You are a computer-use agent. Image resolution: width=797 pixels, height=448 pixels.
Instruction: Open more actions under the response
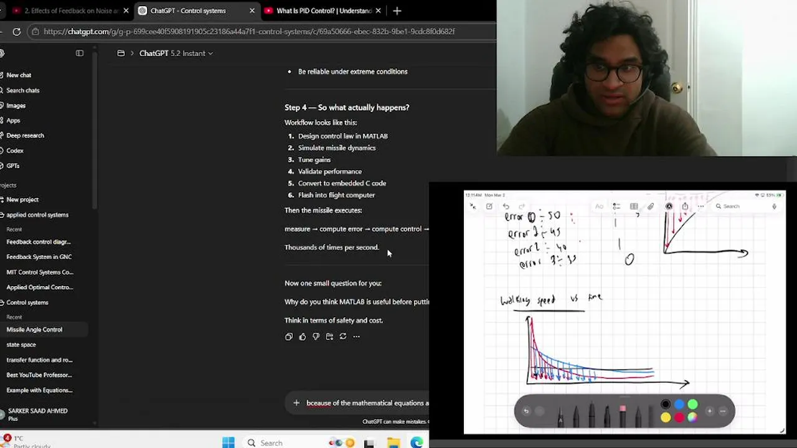(356, 337)
